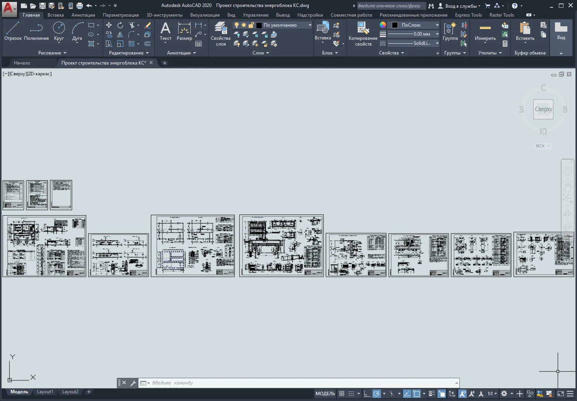Click the add layout plus button
577x401 pixels.
click(89, 392)
